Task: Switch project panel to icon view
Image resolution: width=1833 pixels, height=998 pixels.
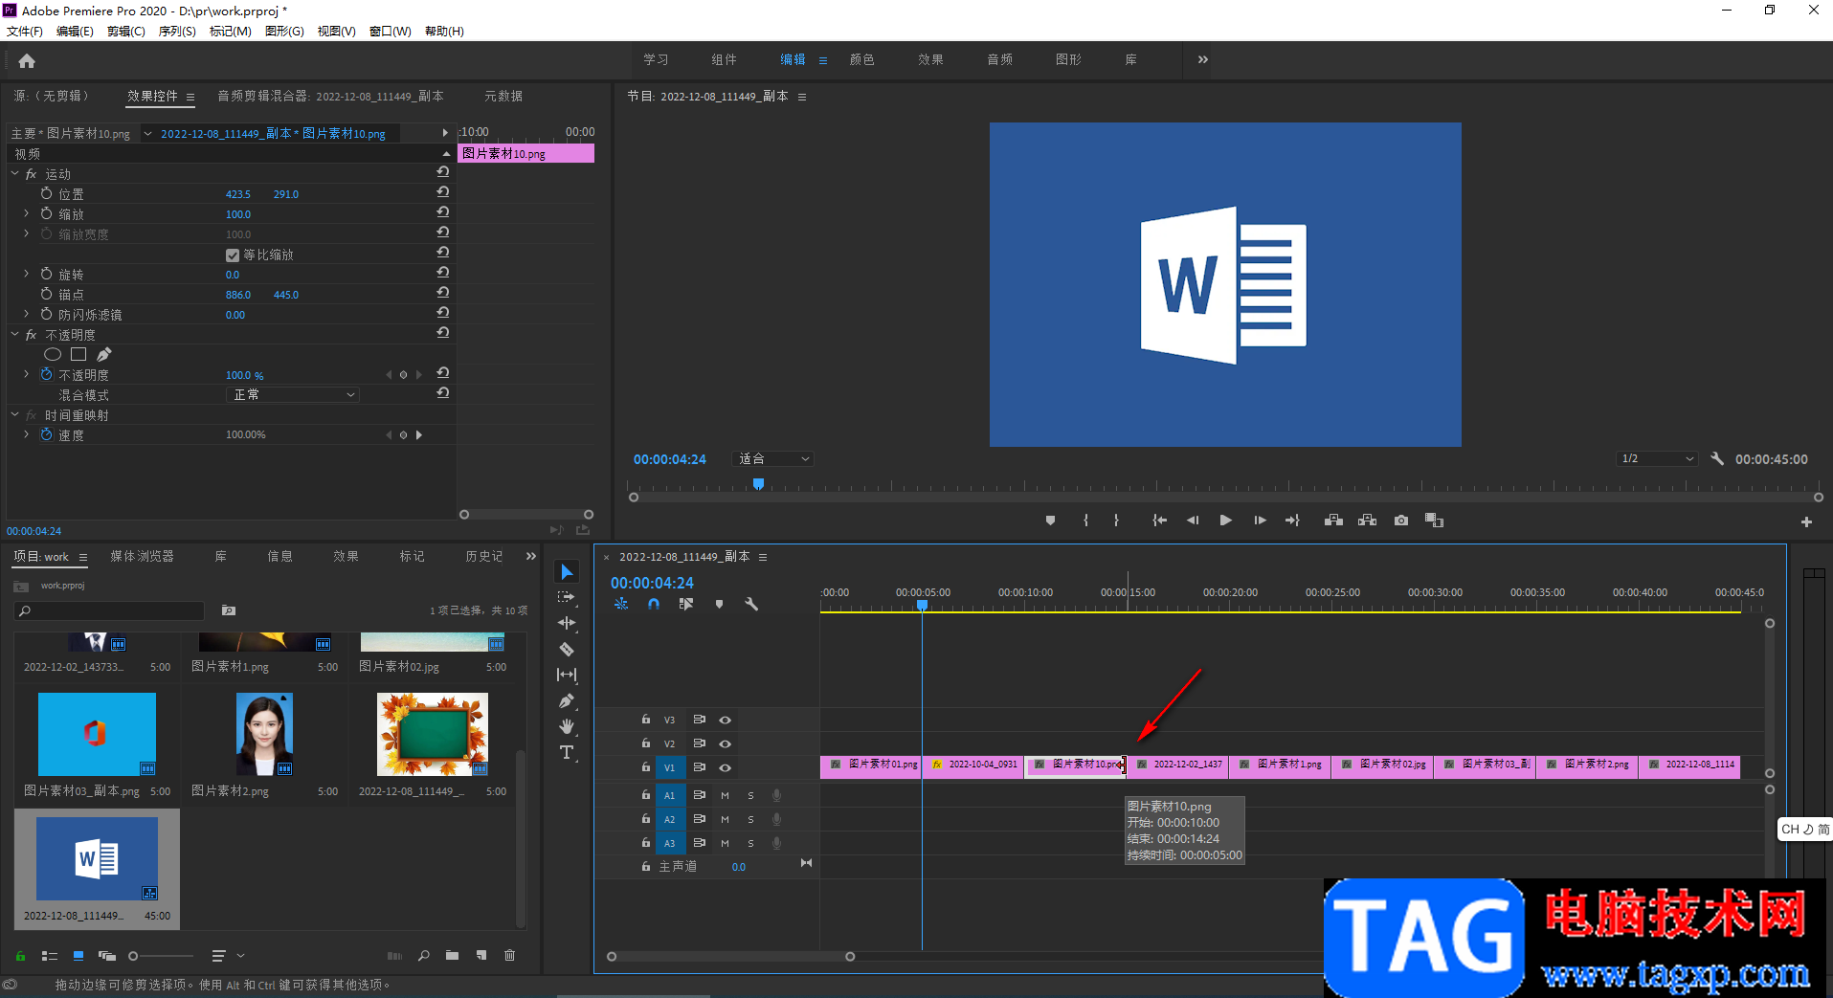Action: click(x=78, y=955)
